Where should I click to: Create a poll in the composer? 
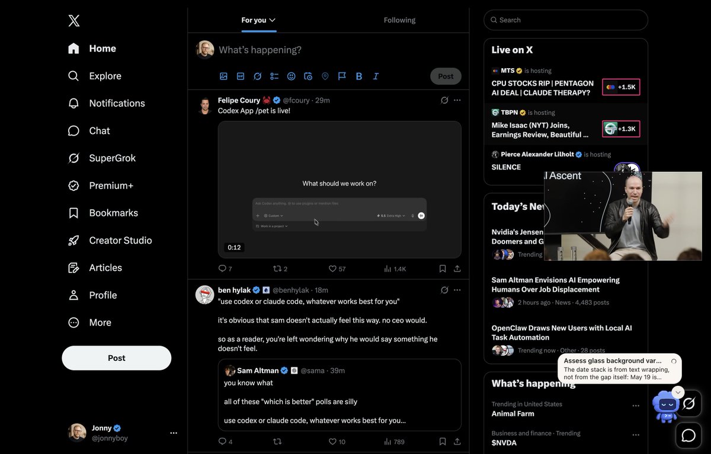[274, 76]
